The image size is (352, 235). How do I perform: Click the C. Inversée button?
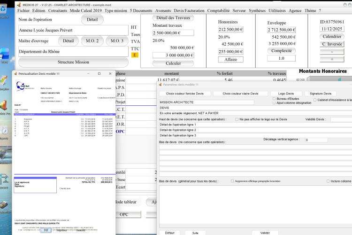[332, 44]
